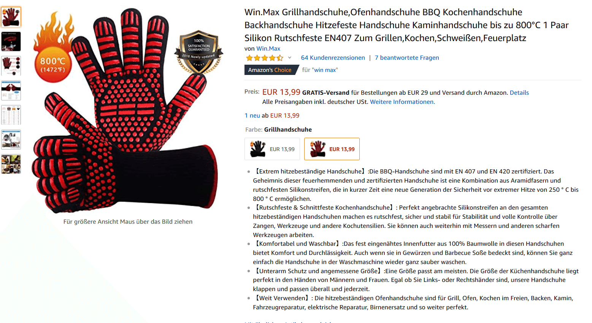
Task: Select the second product thumbnail
Action: pos(11,41)
